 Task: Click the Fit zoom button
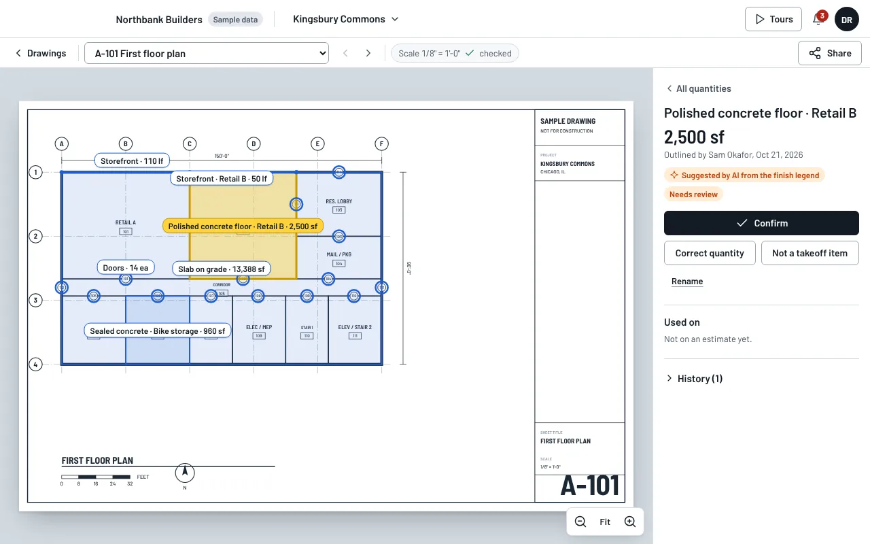[605, 522]
